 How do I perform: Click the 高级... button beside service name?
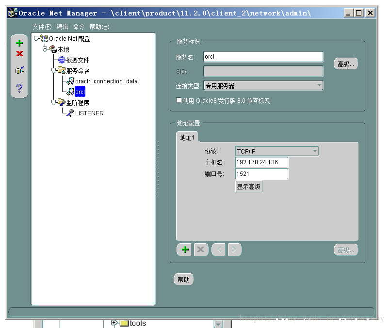[x=345, y=64]
